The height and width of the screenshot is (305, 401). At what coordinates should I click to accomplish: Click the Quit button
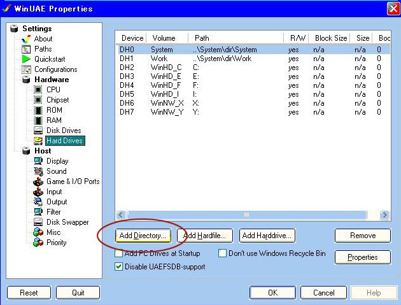click(x=78, y=292)
